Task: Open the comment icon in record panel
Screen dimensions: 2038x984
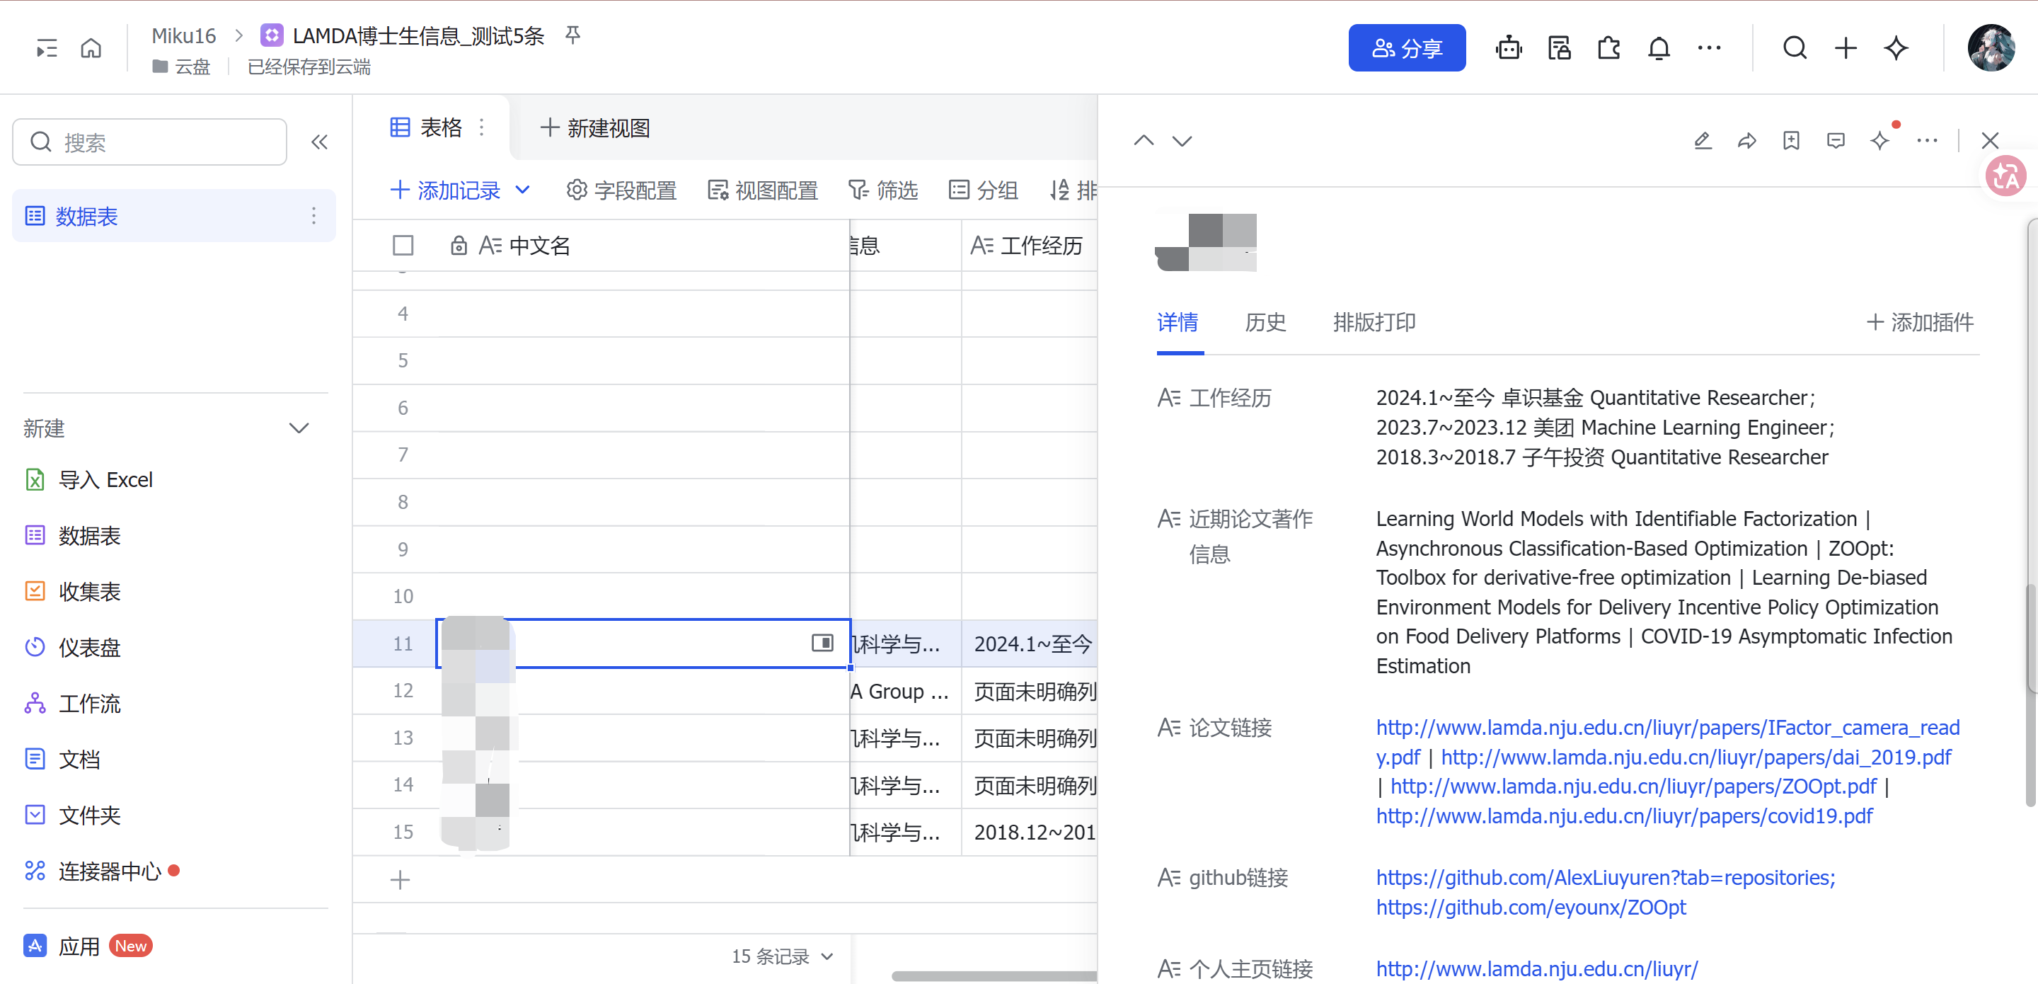Action: click(x=1836, y=141)
